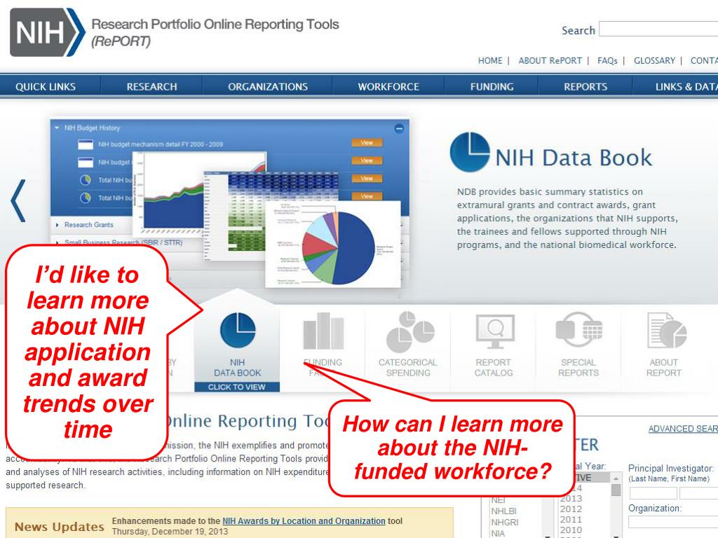Open the FUNDING menu
The height and width of the screenshot is (538, 718).
tap(492, 86)
